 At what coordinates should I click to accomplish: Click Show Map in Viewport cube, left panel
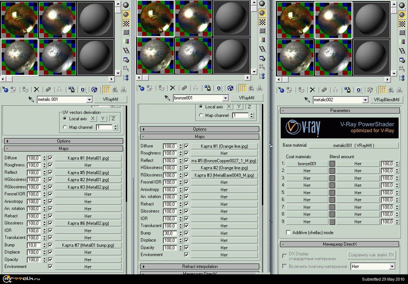point(94,89)
